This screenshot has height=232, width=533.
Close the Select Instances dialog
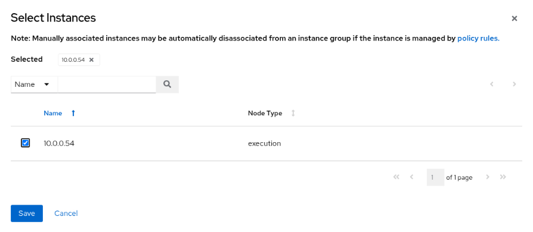515,18
